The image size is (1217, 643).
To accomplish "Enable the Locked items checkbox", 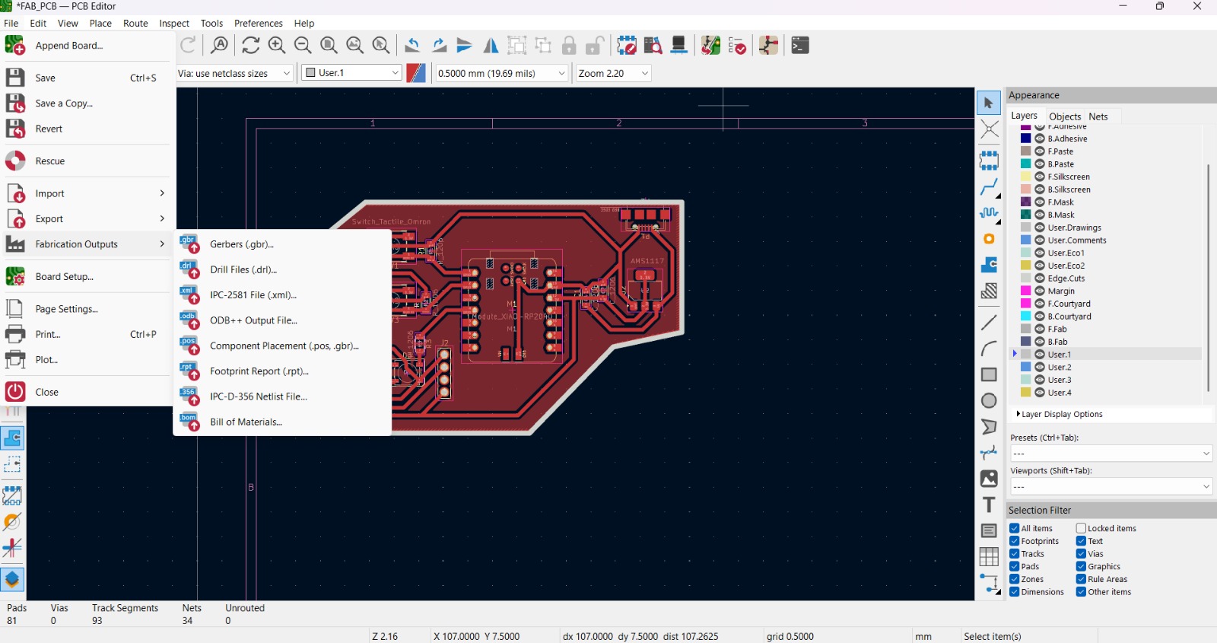I will (x=1081, y=528).
